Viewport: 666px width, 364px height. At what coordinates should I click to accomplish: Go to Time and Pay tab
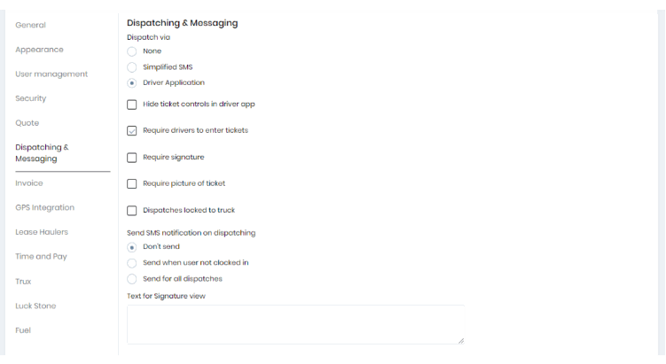41,257
